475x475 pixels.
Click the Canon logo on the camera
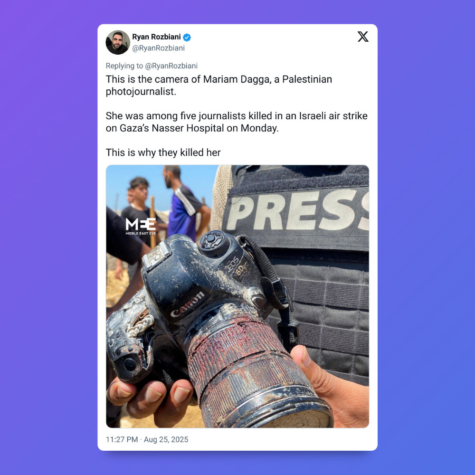tap(188, 304)
